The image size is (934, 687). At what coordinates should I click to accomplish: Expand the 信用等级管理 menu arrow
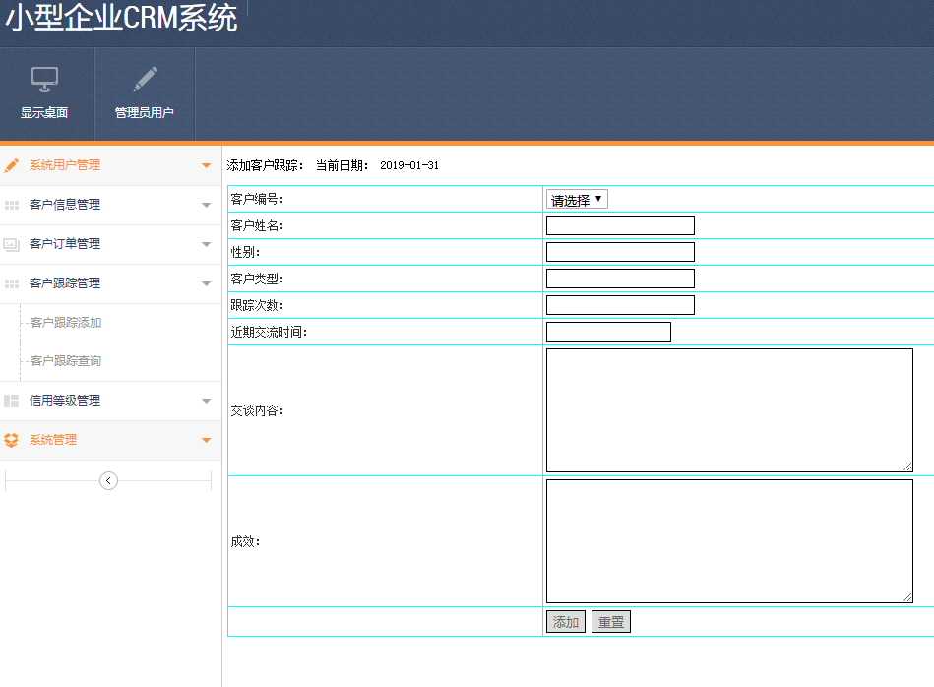206,401
